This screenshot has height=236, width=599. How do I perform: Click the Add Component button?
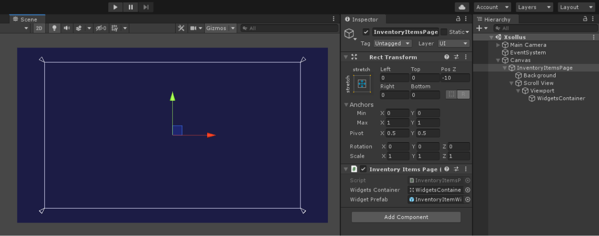[x=406, y=217]
